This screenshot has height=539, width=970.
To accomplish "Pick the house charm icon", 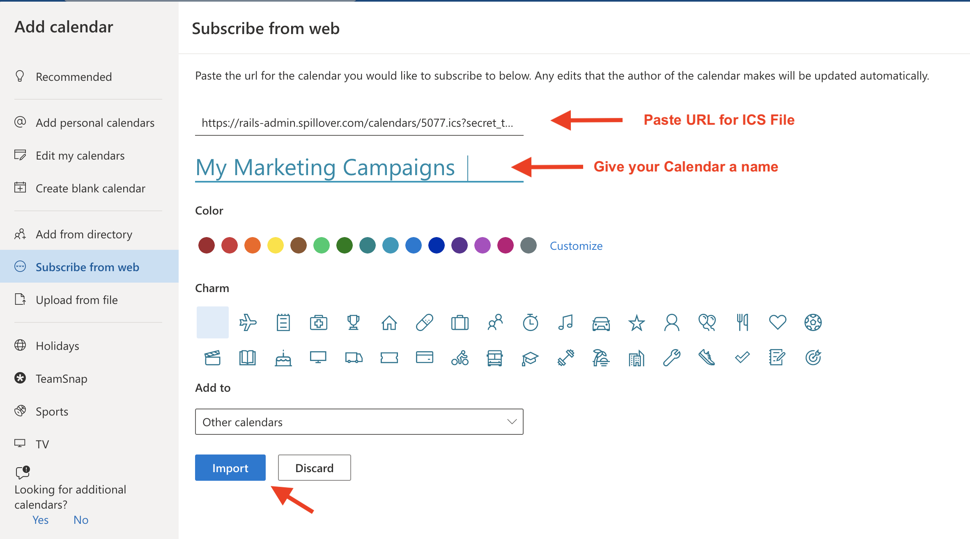I will pyautogui.click(x=389, y=322).
